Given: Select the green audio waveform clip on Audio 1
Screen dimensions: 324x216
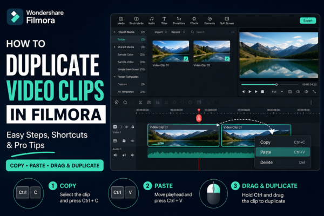Looking at the screenshot, I should point(201,154).
